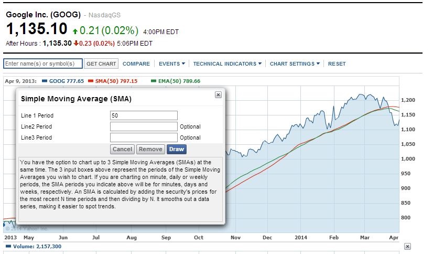433x254 pixels.
Task: Click the red down-arrow after-hours icon
Action: (x=76, y=43)
